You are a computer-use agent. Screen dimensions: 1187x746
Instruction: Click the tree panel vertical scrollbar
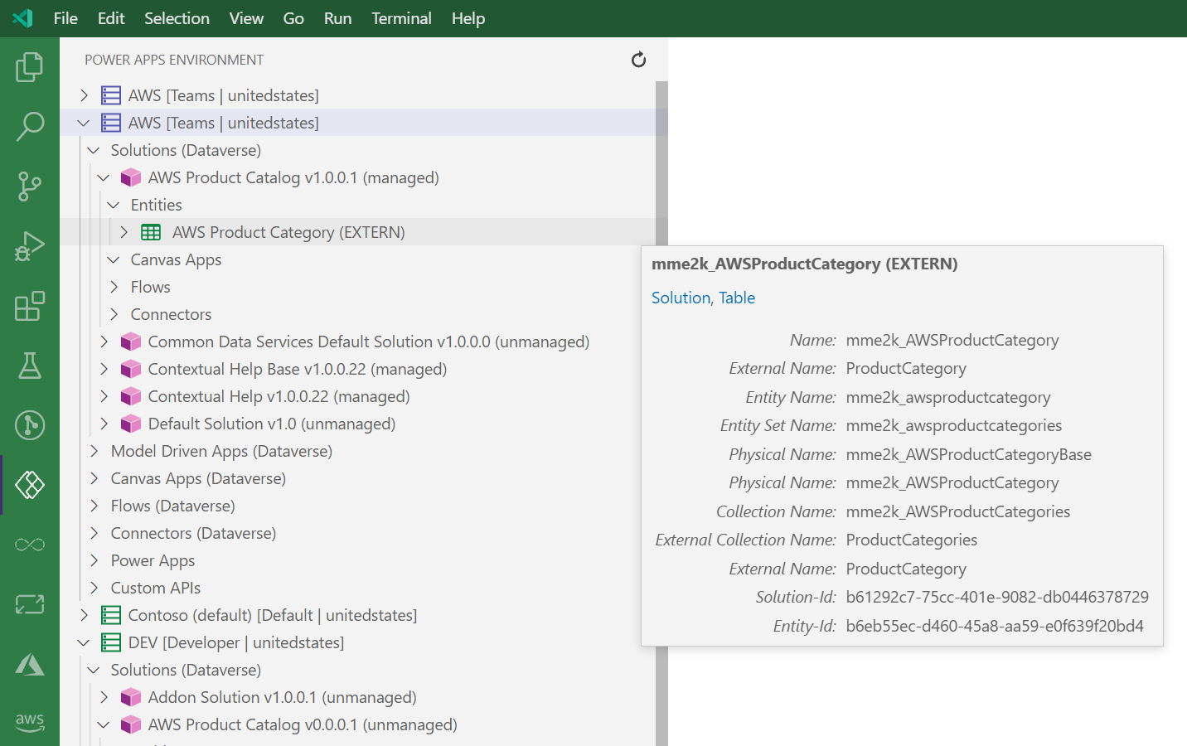(x=661, y=166)
